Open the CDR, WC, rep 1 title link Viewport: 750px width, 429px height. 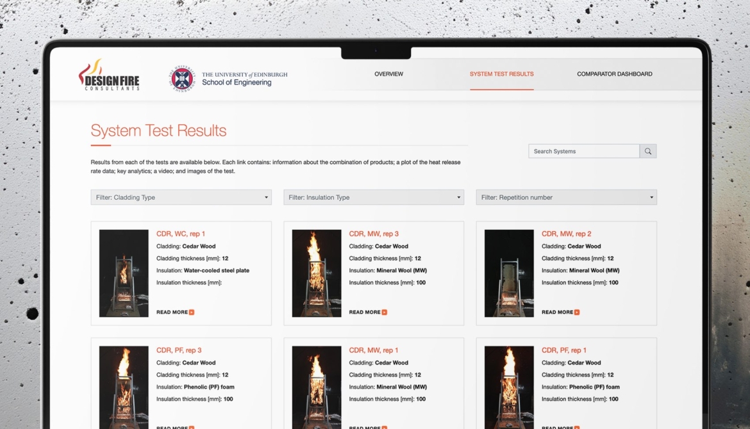pyautogui.click(x=181, y=234)
